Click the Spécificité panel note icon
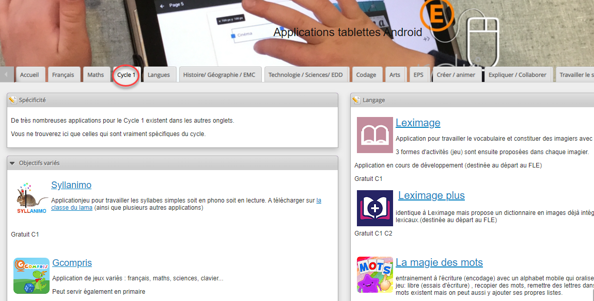Viewport: 594px width, 301px height. coord(13,100)
